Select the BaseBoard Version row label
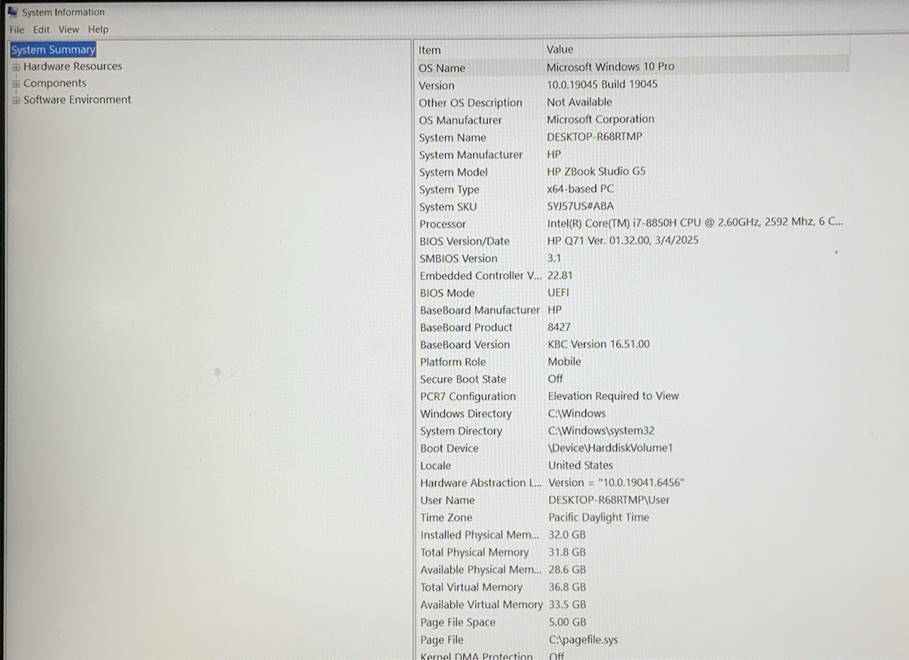909x660 pixels. pyautogui.click(x=465, y=345)
